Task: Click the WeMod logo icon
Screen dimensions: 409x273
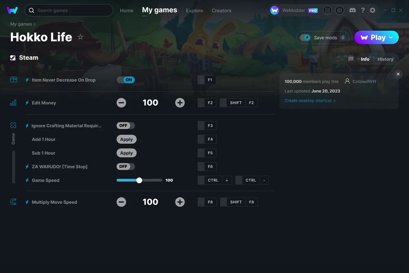Action: (12, 10)
